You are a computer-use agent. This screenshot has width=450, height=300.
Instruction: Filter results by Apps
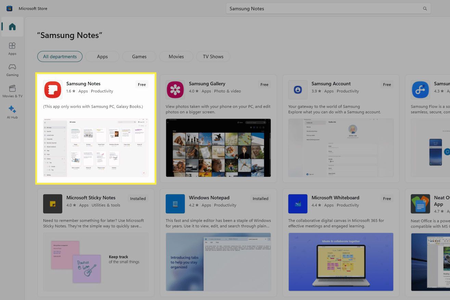[102, 57]
